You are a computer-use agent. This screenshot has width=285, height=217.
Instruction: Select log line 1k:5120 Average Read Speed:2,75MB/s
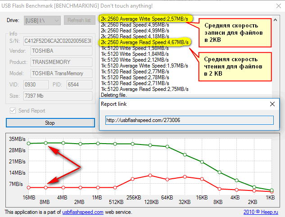tap(145, 89)
